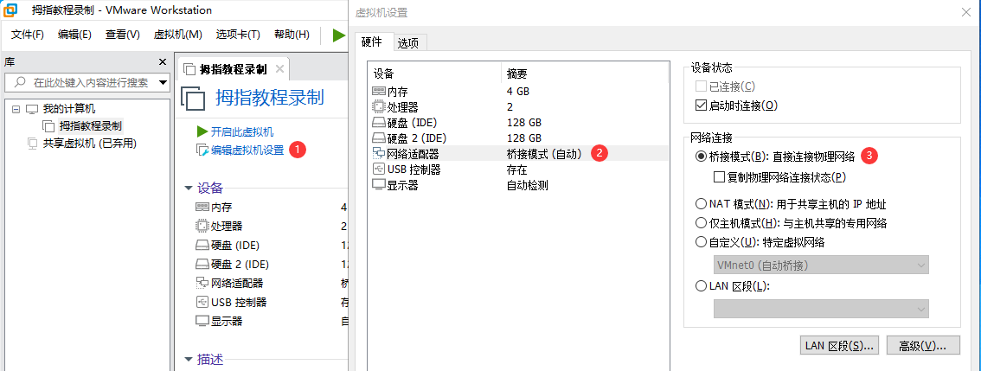The height and width of the screenshot is (371, 981).
Task: Select NAT 模式 radio button
Action: coord(702,205)
